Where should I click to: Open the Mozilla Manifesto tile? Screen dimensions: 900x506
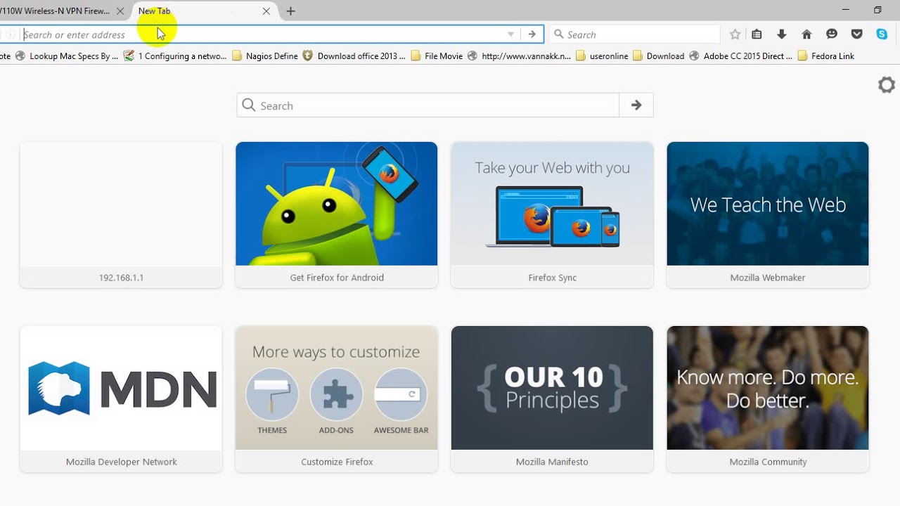point(552,398)
